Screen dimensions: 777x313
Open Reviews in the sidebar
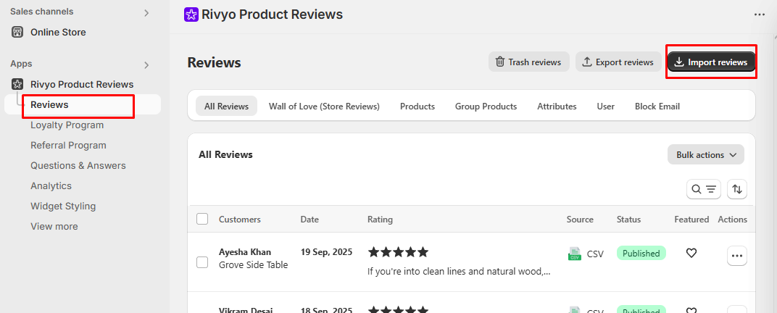pyautogui.click(x=49, y=104)
